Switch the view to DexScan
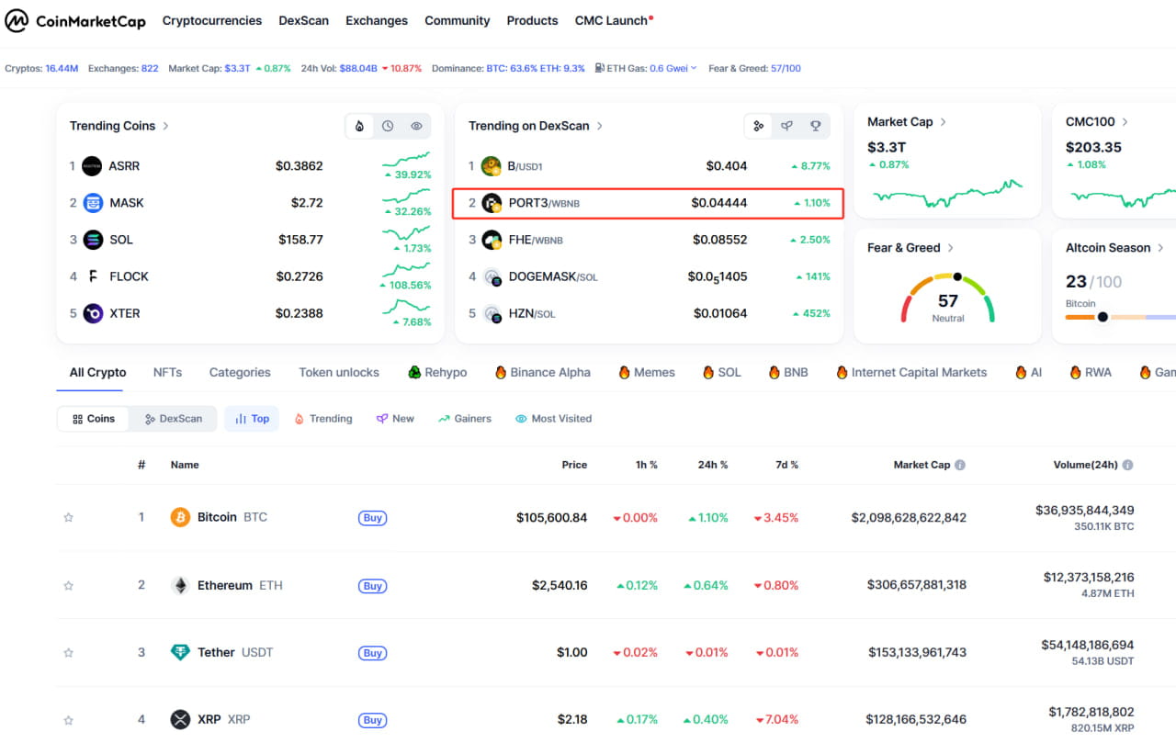This screenshot has width=1176, height=743. coord(174,419)
